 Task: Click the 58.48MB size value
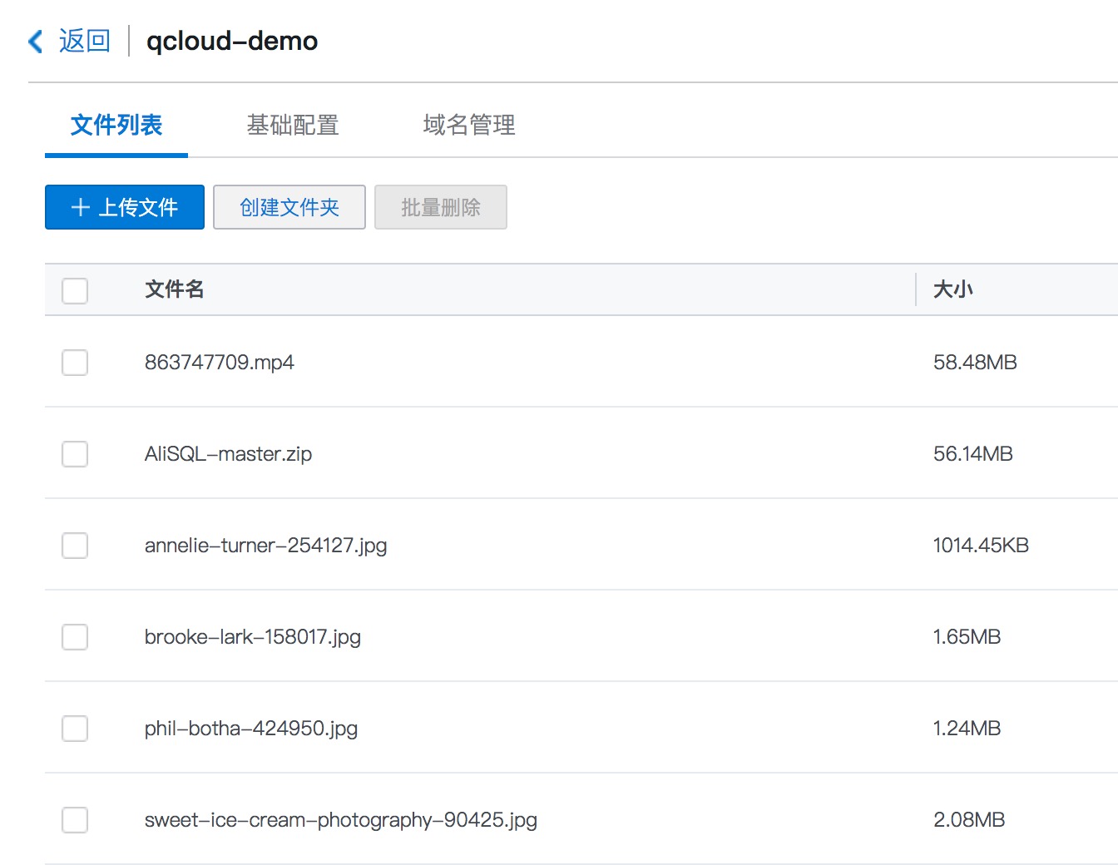pos(976,363)
